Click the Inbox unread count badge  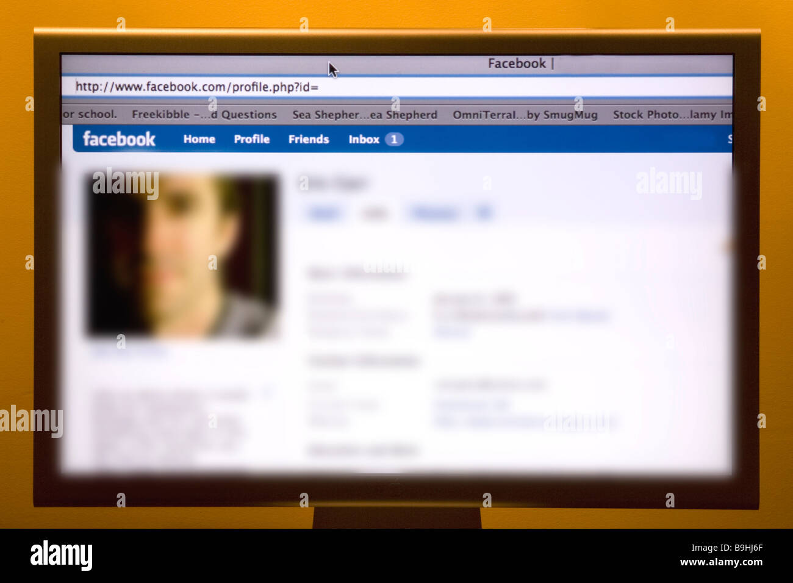394,139
